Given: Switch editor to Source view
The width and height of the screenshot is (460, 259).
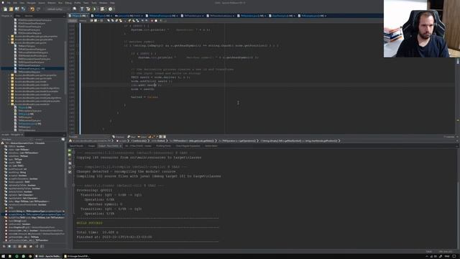Looking at the screenshot, I should [72, 21].
